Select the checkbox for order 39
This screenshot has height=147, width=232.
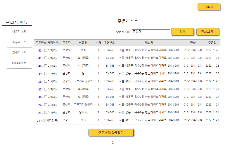point(45,73)
